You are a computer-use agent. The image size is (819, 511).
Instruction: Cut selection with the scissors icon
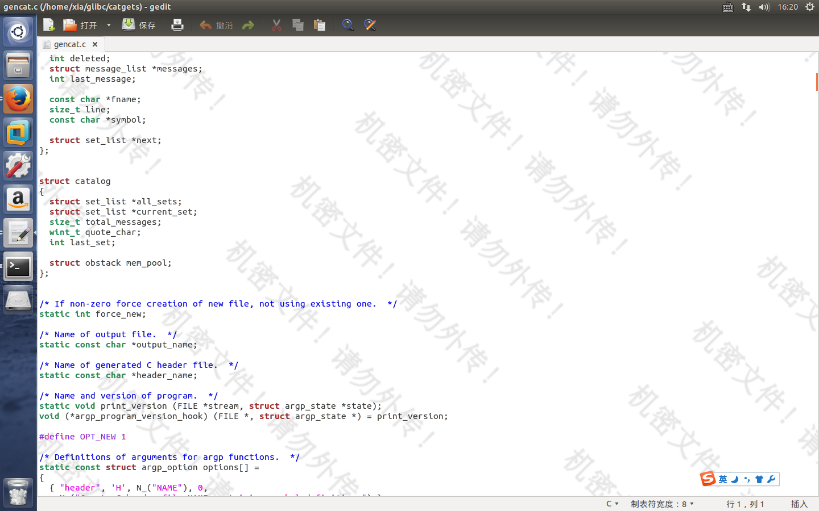coord(276,25)
